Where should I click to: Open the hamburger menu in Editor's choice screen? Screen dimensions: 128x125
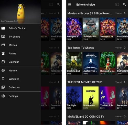[x=70, y=4]
